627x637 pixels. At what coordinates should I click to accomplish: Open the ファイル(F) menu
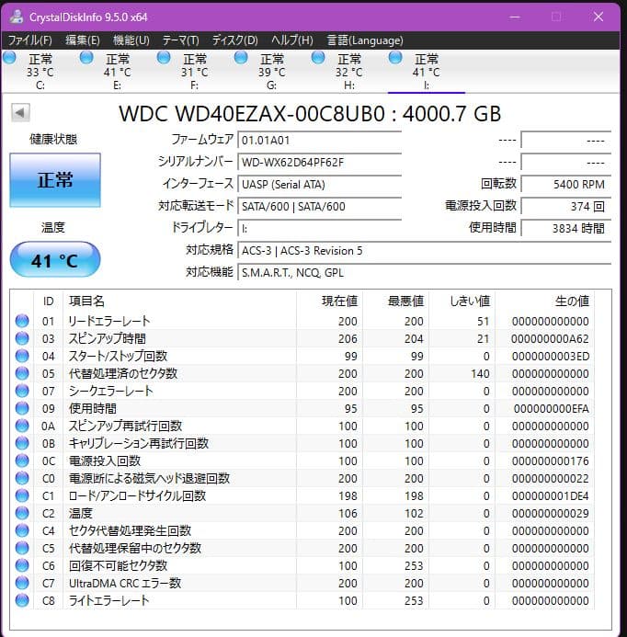[x=30, y=40]
